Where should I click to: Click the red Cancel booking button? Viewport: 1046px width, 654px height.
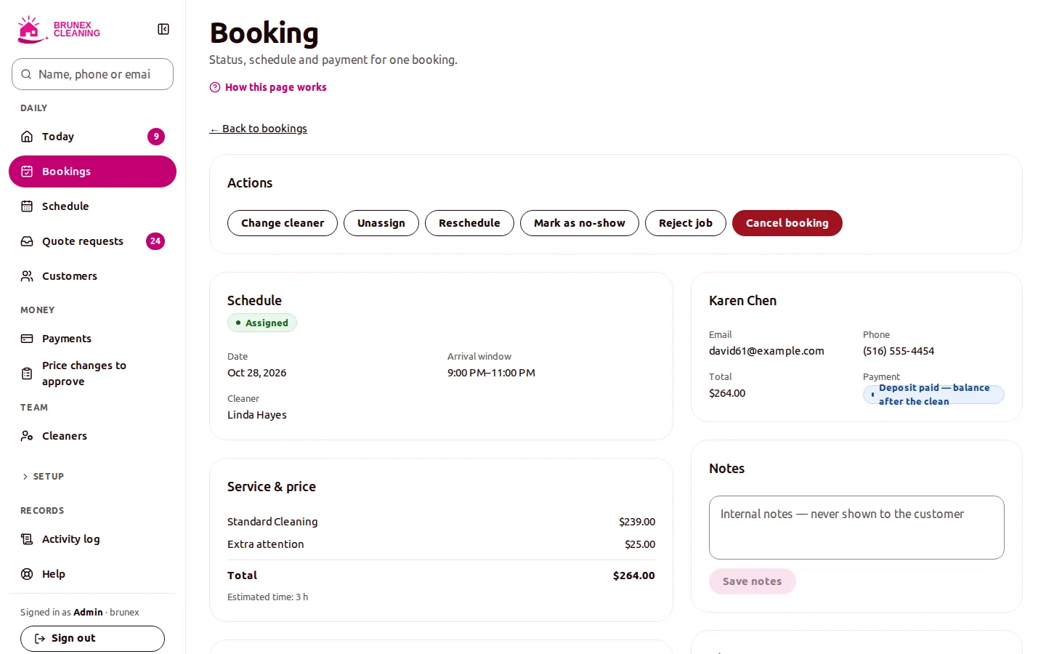[787, 223]
